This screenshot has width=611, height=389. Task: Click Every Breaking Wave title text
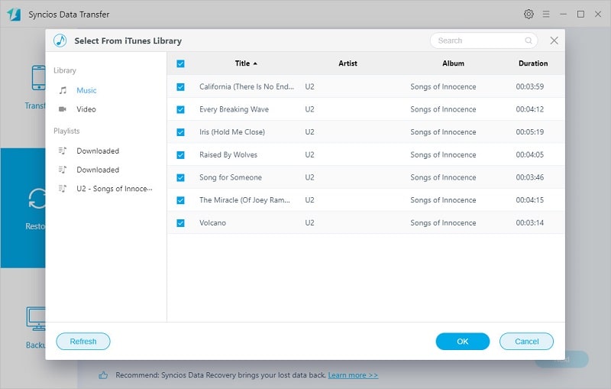point(234,109)
